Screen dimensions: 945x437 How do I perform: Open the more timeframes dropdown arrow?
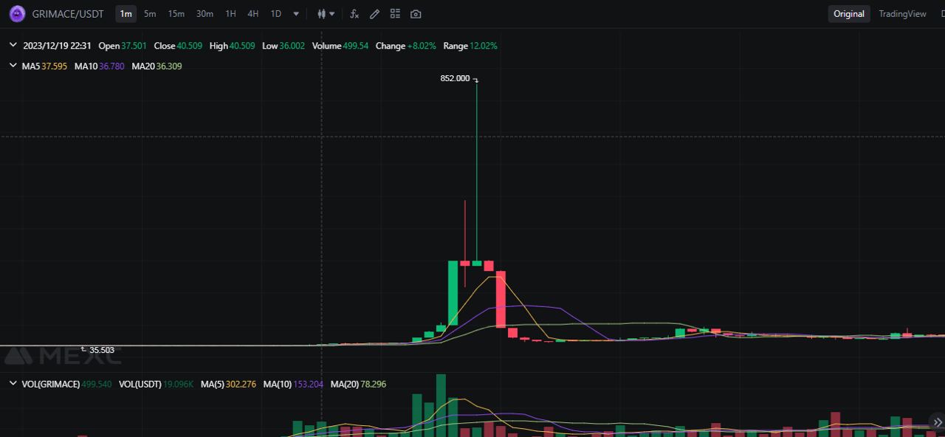click(x=296, y=14)
